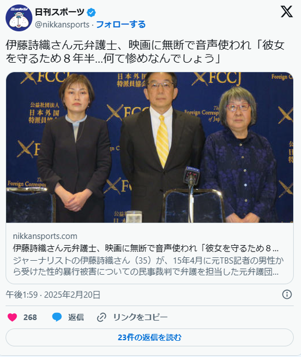The image size is (301, 357).
Task: Open the @nikkansports handle
Action: tap(62, 24)
